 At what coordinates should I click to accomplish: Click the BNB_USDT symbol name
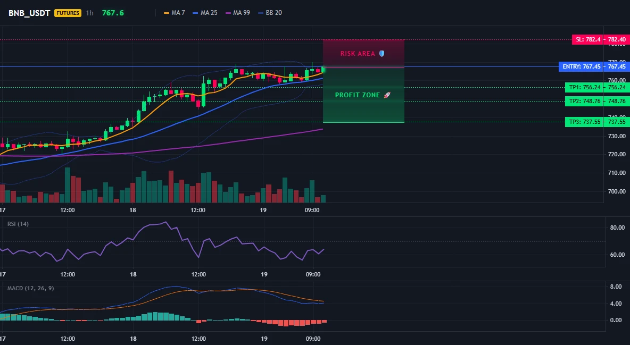click(29, 13)
